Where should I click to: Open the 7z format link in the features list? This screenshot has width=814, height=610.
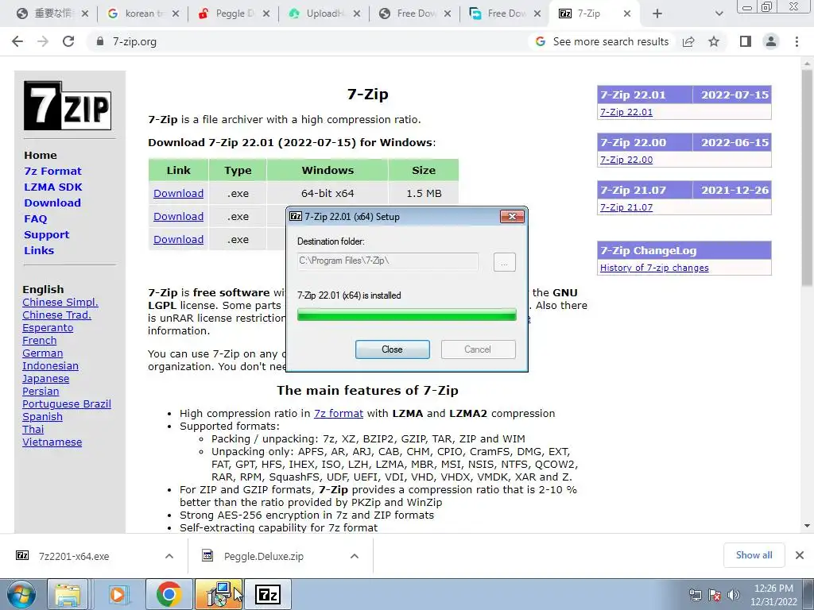pyautogui.click(x=339, y=413)
